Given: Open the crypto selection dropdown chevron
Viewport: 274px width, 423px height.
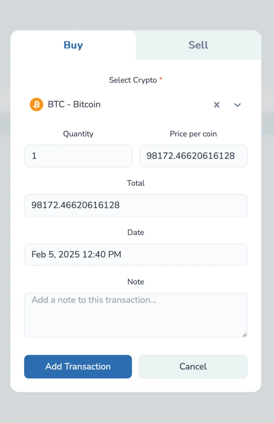Looking at the screenshot, I should [237, 105].
